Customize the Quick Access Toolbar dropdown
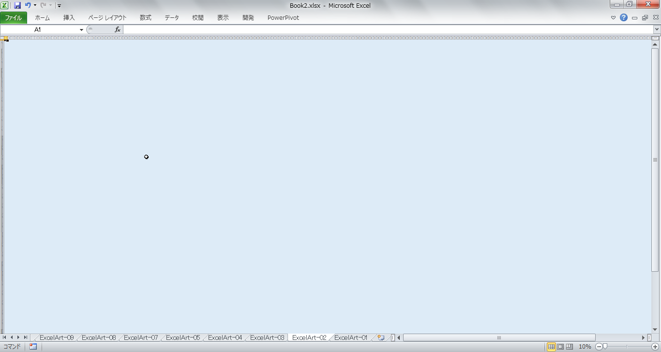Screen dimensions: 661x352 coord(59,6)
